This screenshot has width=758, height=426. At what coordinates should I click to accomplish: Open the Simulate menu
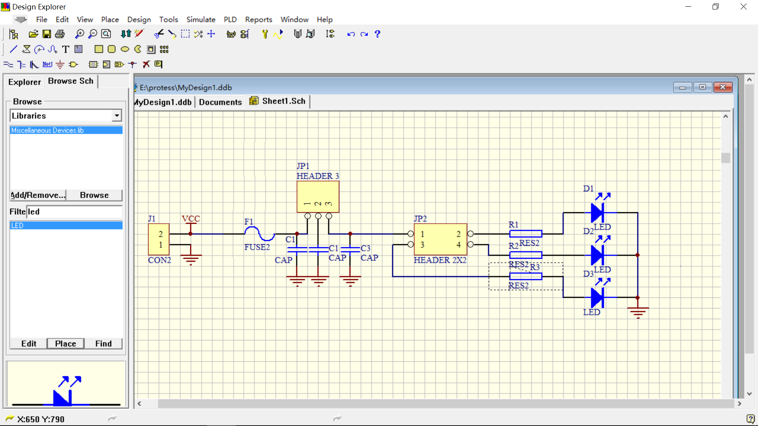[201, 19]
